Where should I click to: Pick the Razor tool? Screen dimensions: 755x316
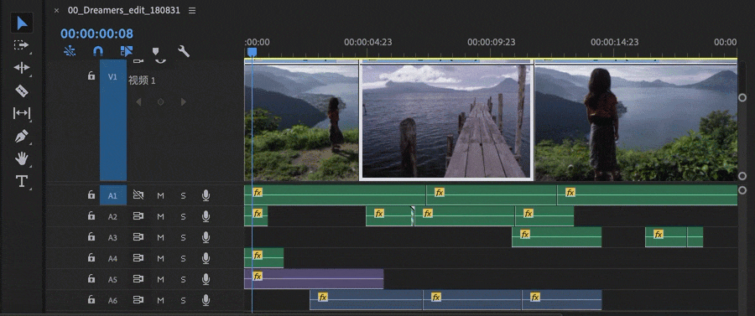pos(22,91)
